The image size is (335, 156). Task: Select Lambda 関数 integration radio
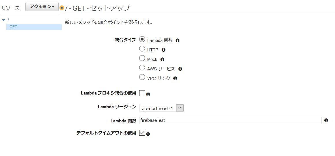pyautogui.click(x=142, y=39)
